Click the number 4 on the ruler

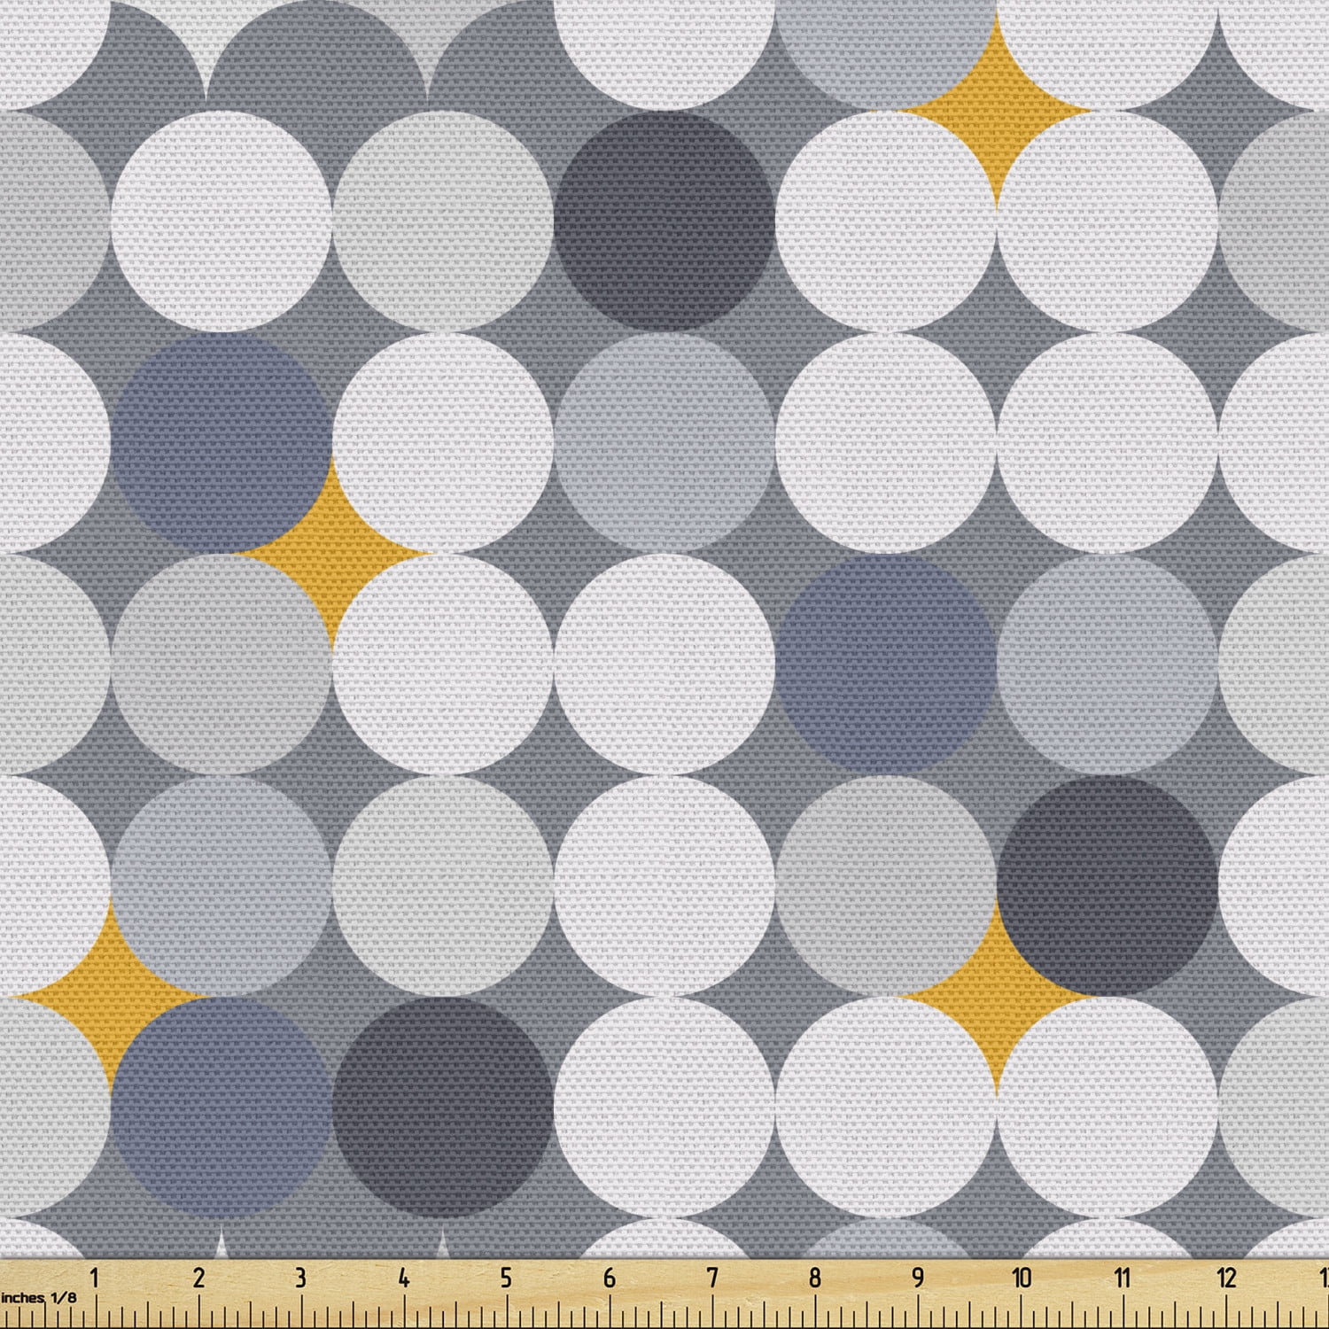tap(403, 1278)
